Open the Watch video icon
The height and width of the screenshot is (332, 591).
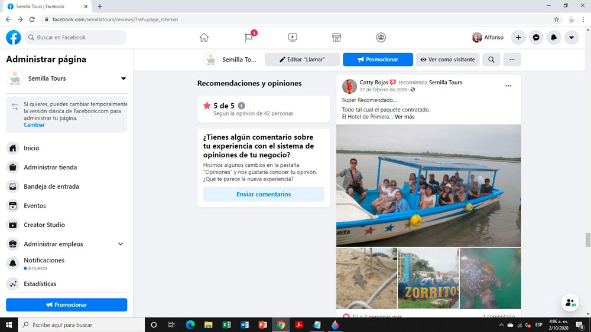[293, 37]
